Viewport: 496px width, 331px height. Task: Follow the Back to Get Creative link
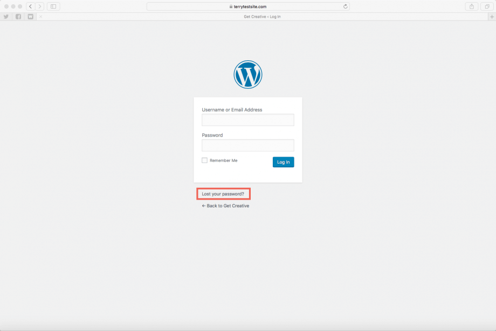pos(225,206)
